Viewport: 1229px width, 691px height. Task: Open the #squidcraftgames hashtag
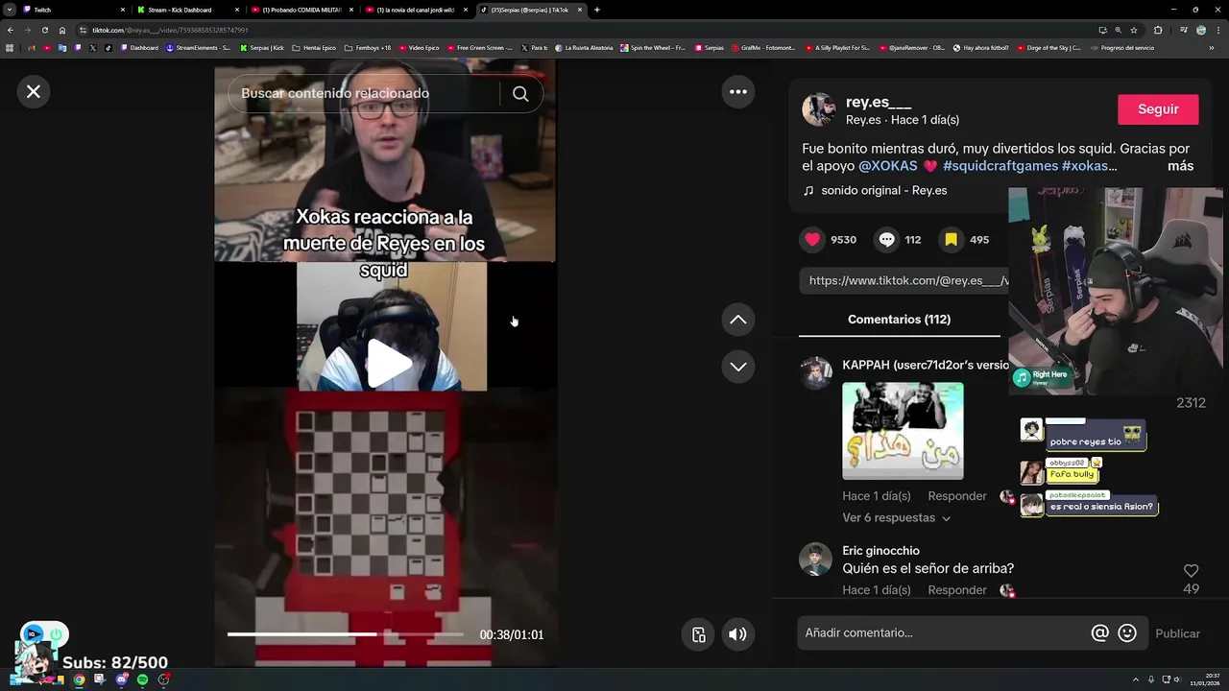pyautogui.click(x=1000, y=166)
